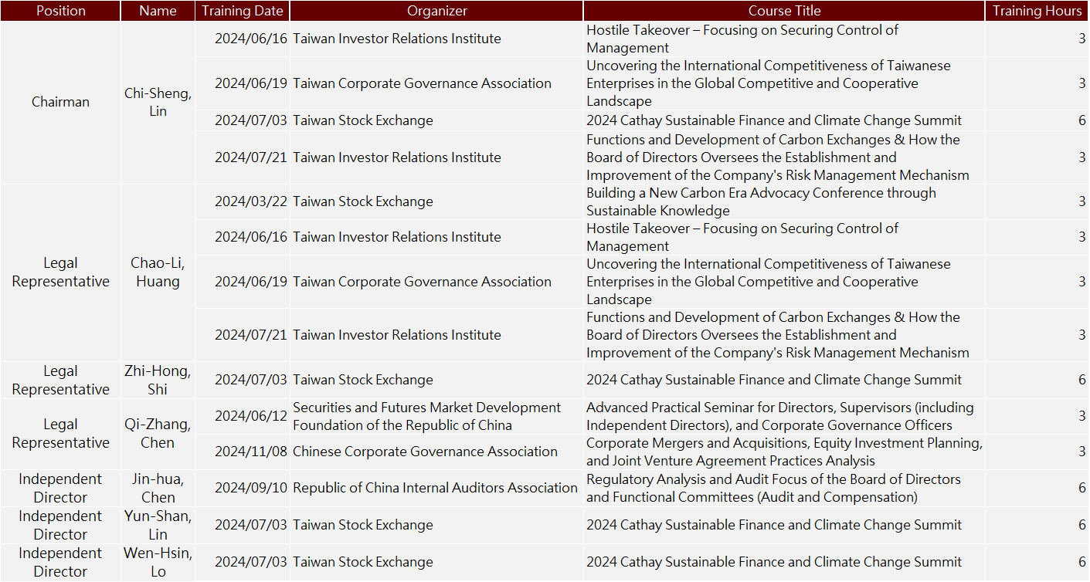Screen dimensions: 1090x582
Task: Click Hostile Takeover course in Chairman's rows
Action: (742, 39)
